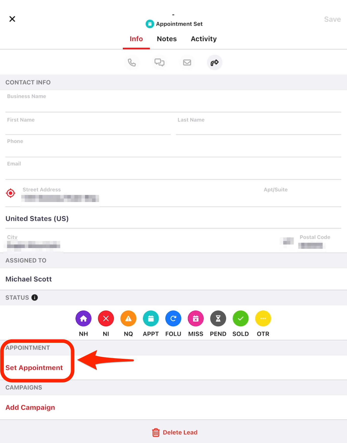Tap the email envelope icon
Screen dimensions: 347x443
click(x=187, y=62)
